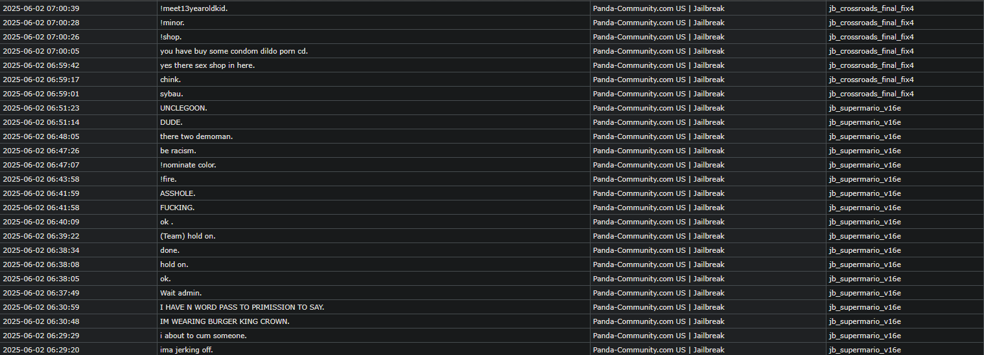Click the "!fire." message cell
The image size is (984, 355).
pyautogui.click(x=169, y=179)
